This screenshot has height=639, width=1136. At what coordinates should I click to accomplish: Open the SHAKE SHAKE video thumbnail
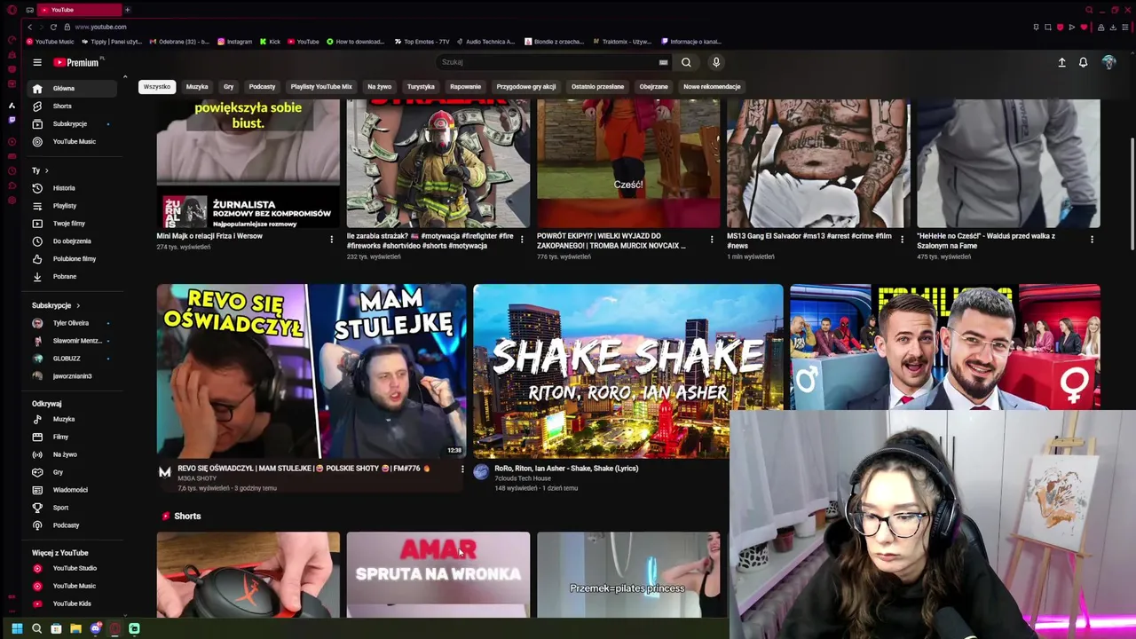pyautogui.click(x=628, y=371)
